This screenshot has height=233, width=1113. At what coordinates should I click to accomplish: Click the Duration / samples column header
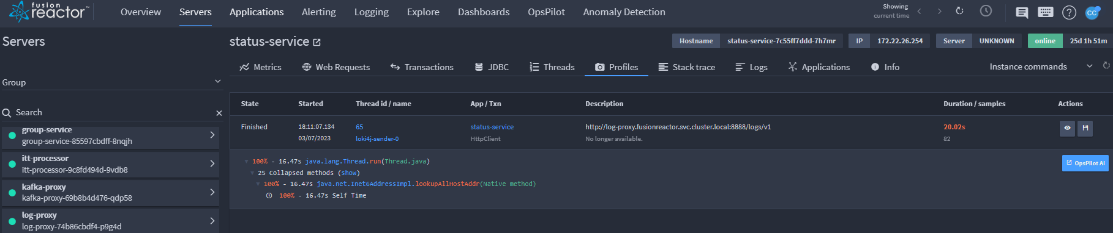point(974,104)
